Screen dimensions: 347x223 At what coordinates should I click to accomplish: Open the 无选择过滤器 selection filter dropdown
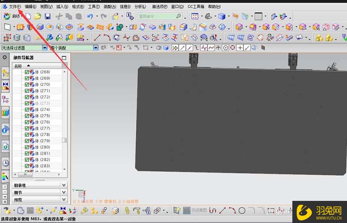click(x=44, y=48)
